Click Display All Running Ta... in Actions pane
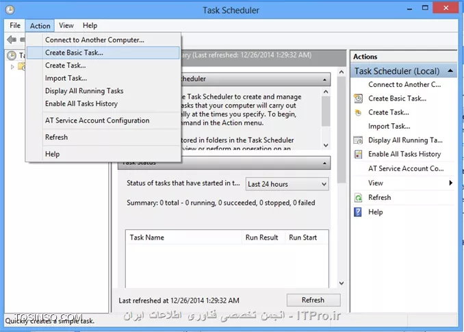The height and width of the screenshot is (332, 464). point(405,140)
